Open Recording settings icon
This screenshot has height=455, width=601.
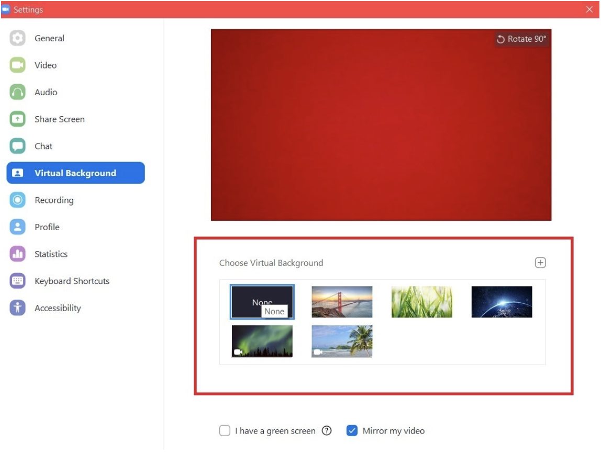pyautogui.click(x=18, y=200)
